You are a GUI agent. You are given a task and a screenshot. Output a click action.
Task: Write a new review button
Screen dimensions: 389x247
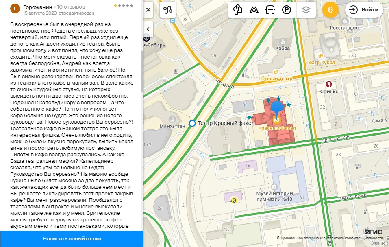(72, 239)
